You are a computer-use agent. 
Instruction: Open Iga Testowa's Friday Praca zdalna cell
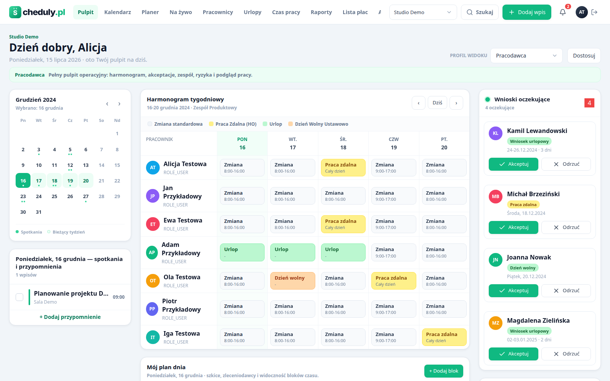point(444,337)
